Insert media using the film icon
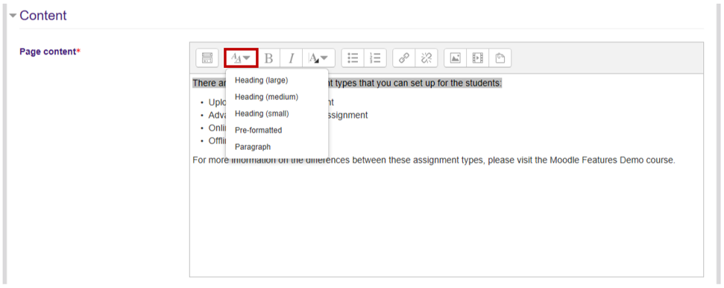The image size is (724, 288). point(478,58)
